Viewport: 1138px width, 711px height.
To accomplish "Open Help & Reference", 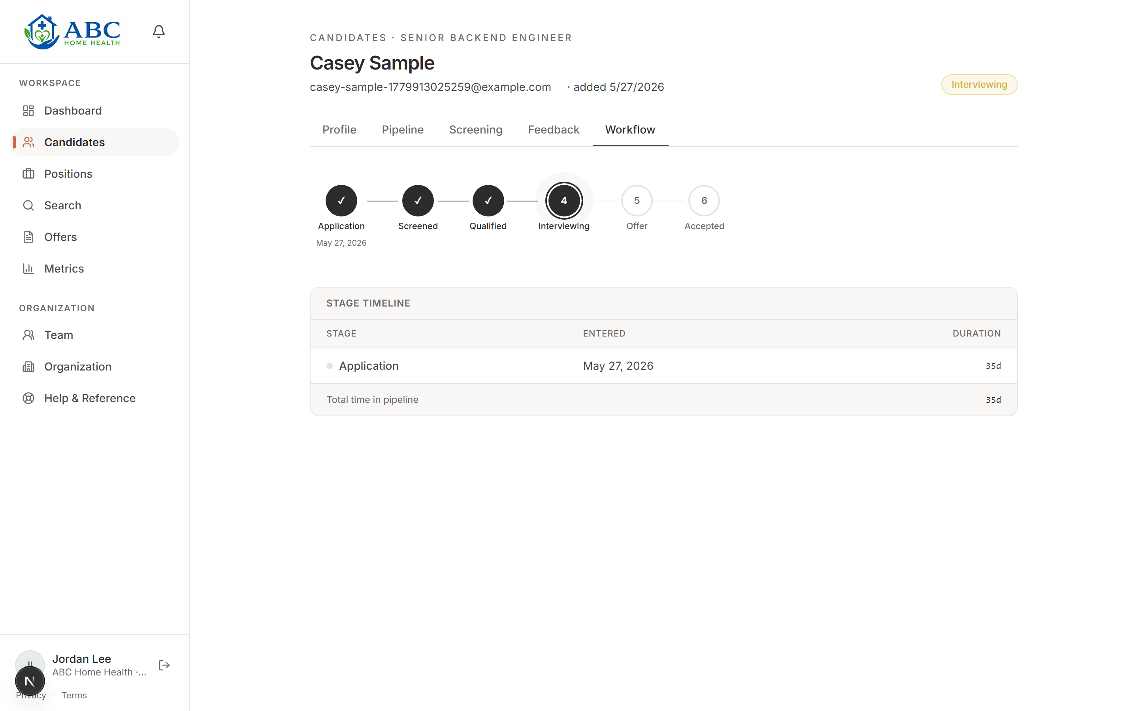I will [94, 398].
